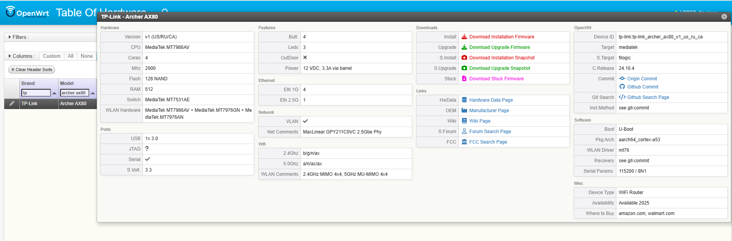Click the search magnifier icon in header

click(x=165, y=12)
